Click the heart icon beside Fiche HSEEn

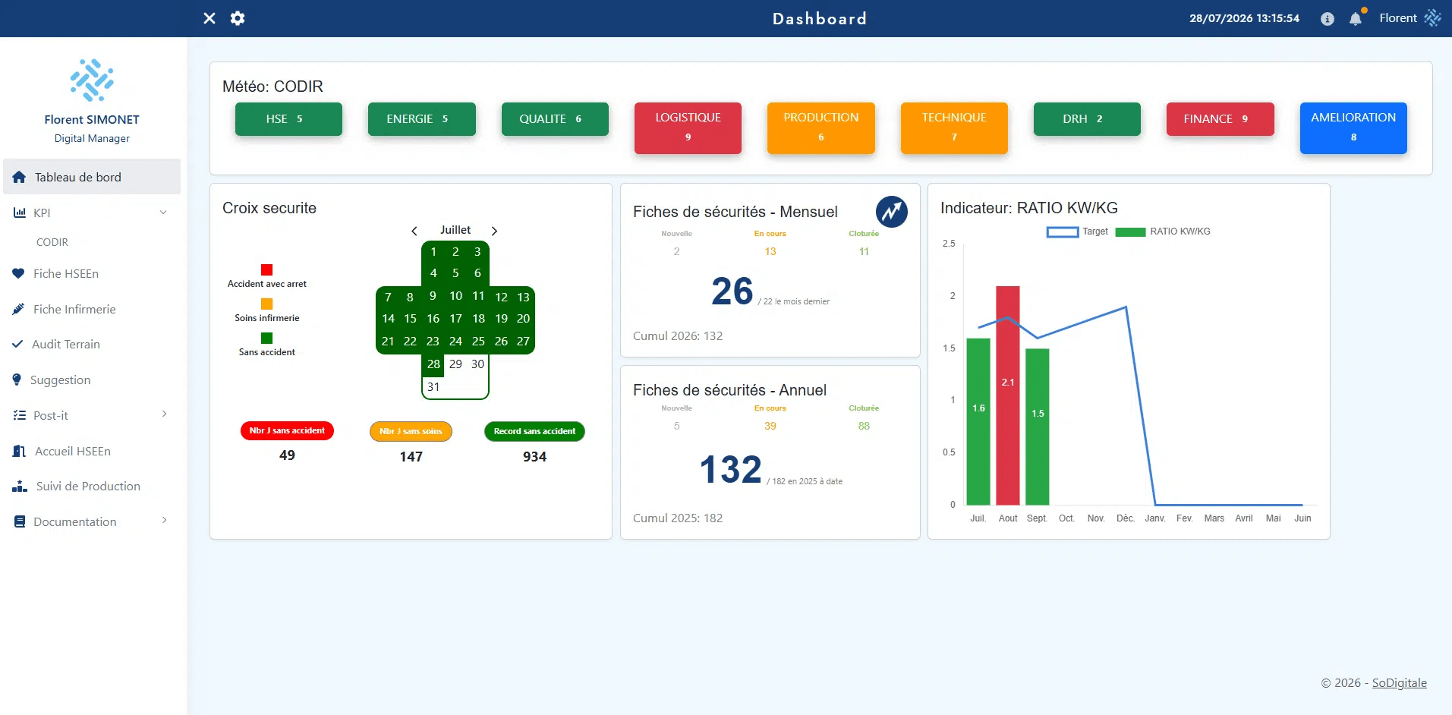(18, 273)
